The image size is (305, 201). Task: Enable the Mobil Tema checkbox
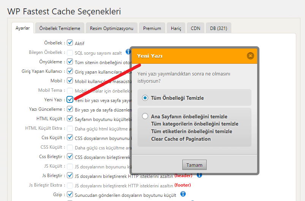click(x=70, y=90)
